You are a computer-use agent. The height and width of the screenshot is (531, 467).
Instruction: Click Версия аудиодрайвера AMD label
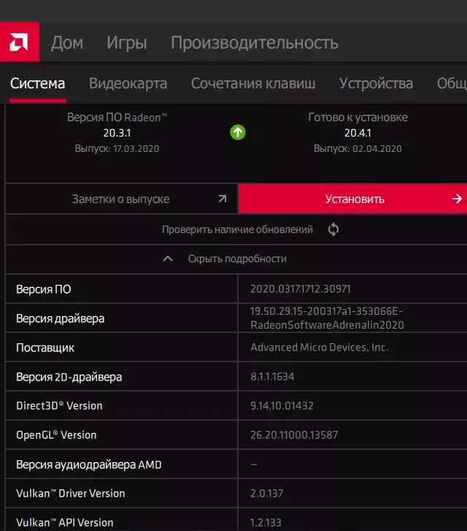point(89,465)
